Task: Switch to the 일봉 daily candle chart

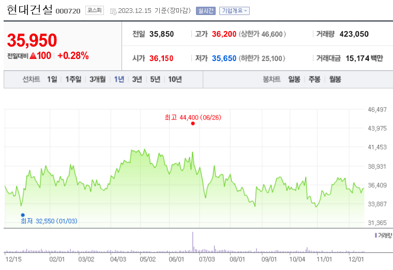Action: 294,80
